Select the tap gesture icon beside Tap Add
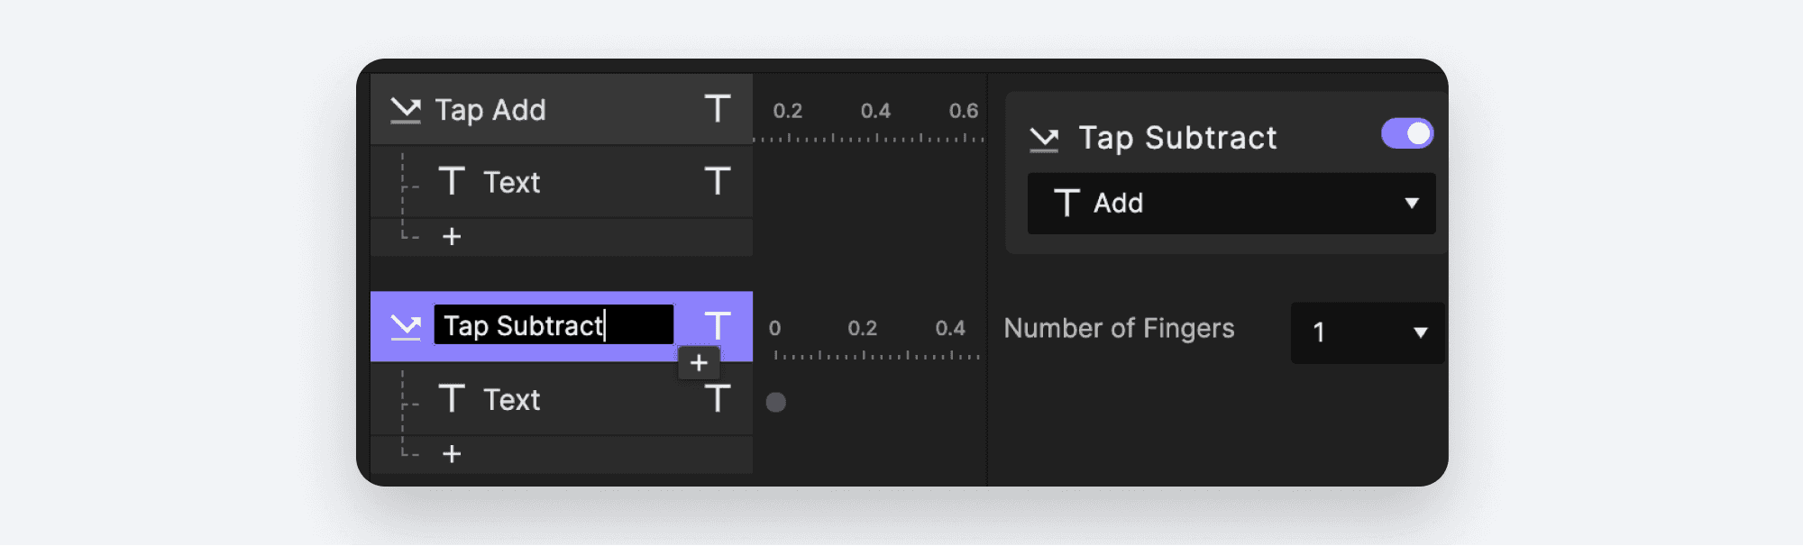Image resolution: width=1803 pixels, height=546 pixels. [x=406, y=109]
